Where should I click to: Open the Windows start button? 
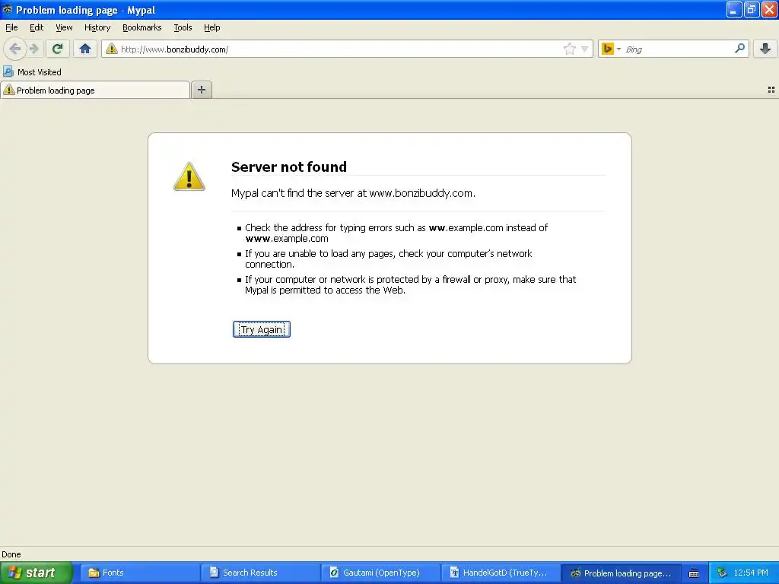pos(37,573)
